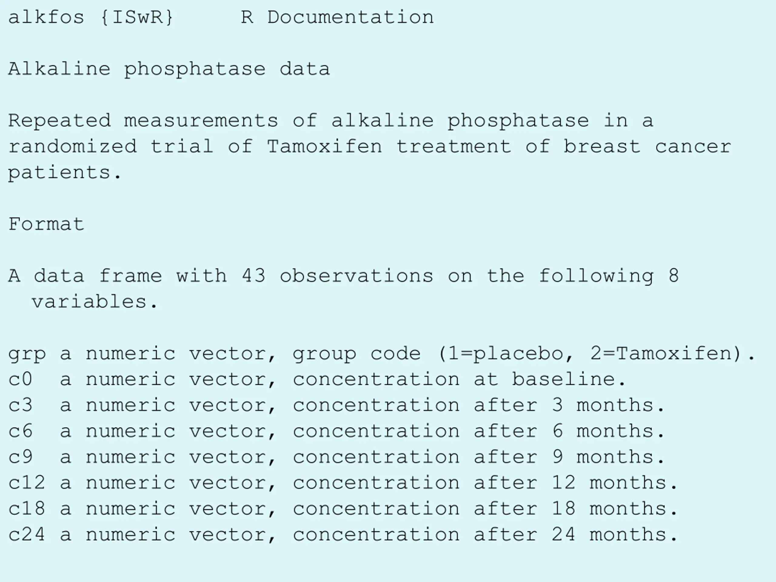The image size is (776, 582).
Task: Click the 'alkfos {ISwR}' header text
Action: (x=91, y=18)
